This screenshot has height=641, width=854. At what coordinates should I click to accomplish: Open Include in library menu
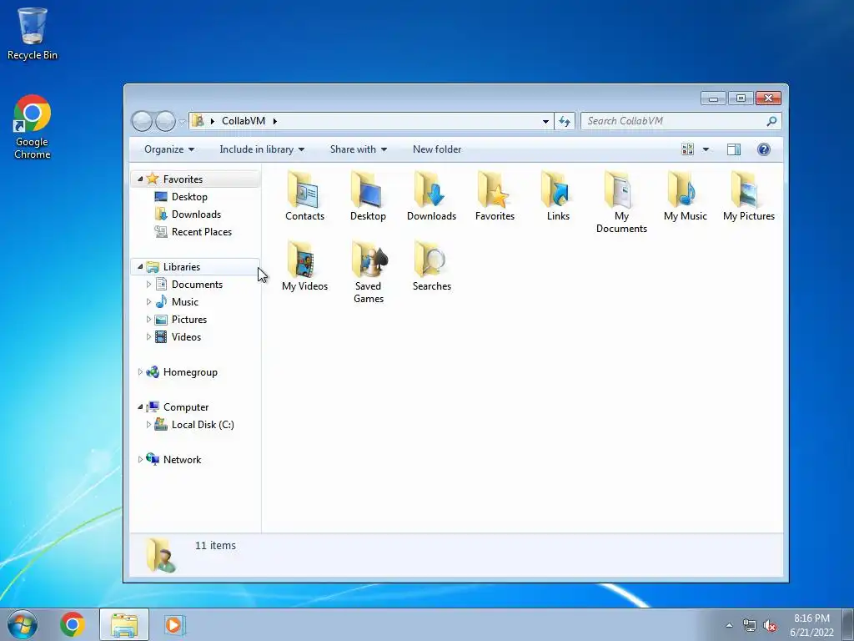262,149
